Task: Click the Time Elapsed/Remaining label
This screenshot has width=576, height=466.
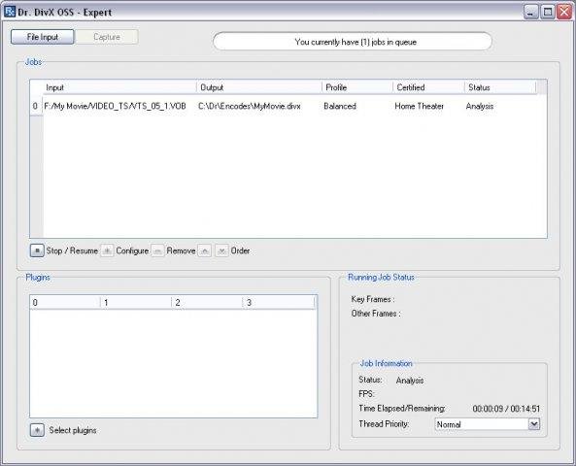Action: click(402, 409)
